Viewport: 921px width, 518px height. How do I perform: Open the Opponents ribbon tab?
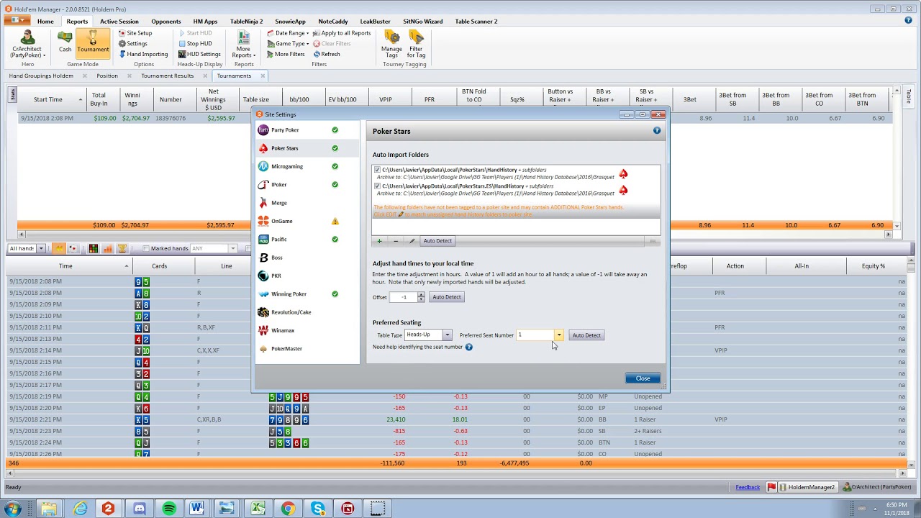166,22
